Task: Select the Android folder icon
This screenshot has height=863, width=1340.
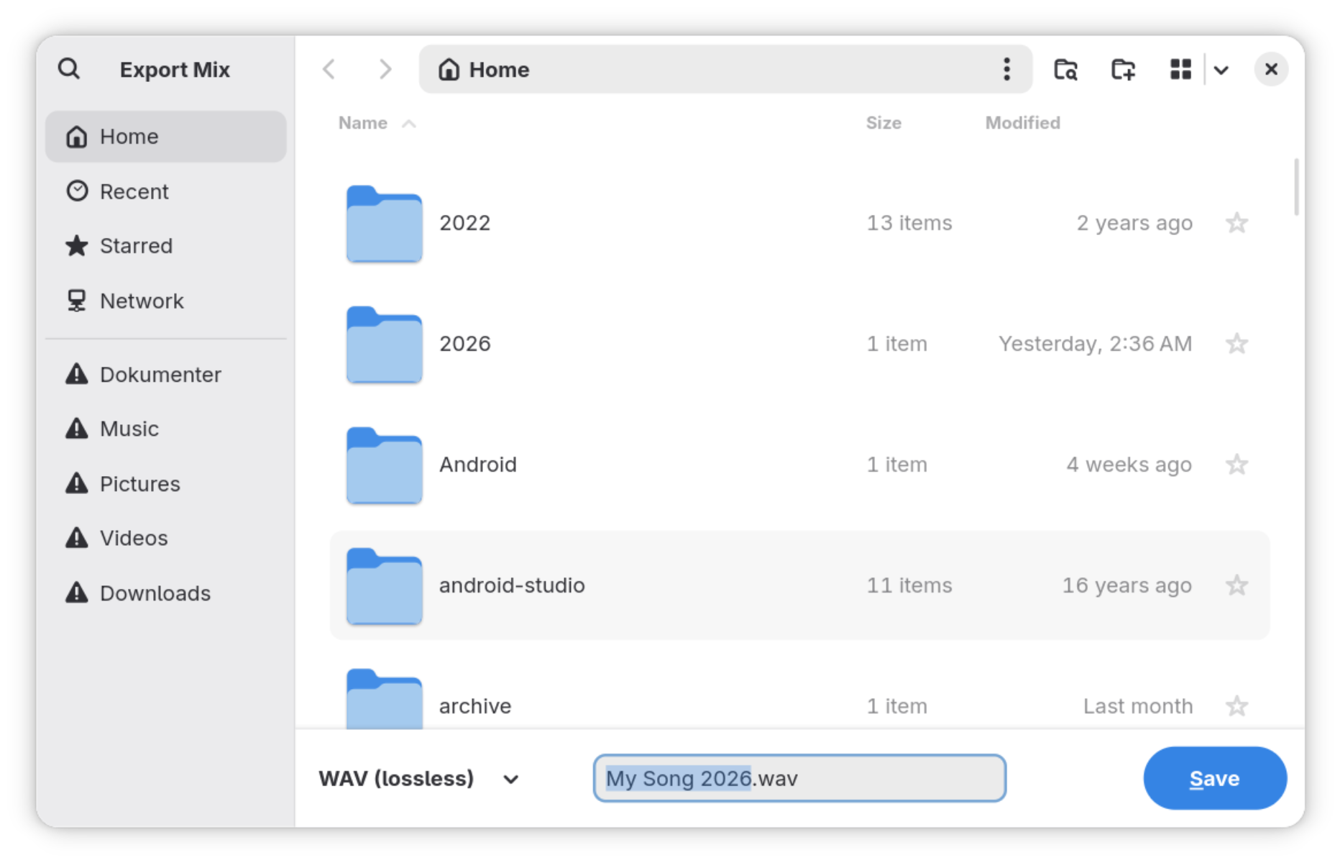Action: 384,465
